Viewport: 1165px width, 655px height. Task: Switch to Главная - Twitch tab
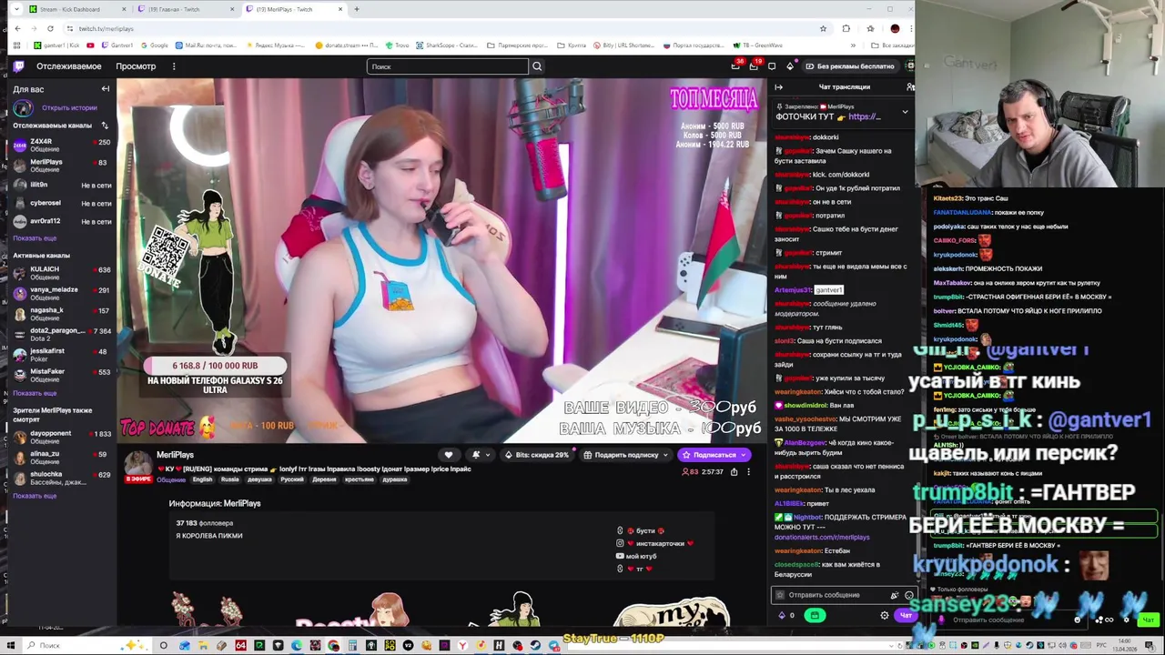tap(186, 9)
